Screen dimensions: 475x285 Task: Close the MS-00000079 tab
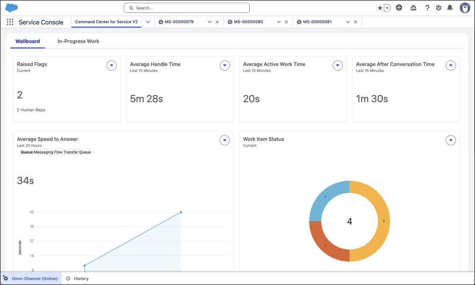(x=217, y=22)
